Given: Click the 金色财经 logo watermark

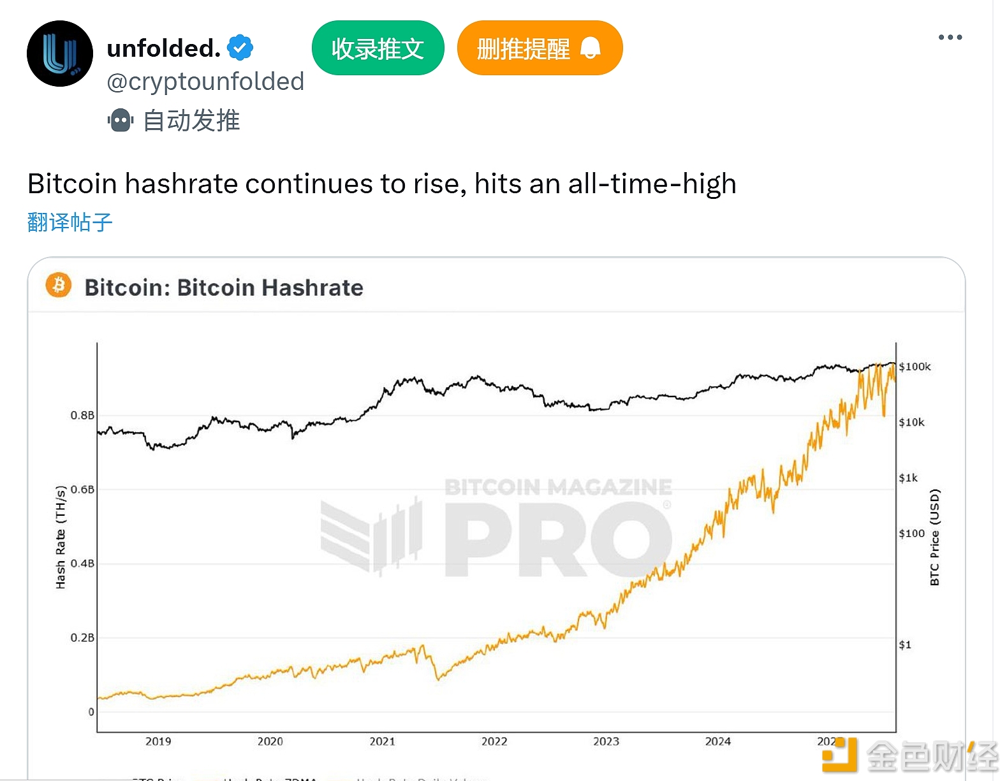Looking at the screenshot, I should tap(909, 756).
